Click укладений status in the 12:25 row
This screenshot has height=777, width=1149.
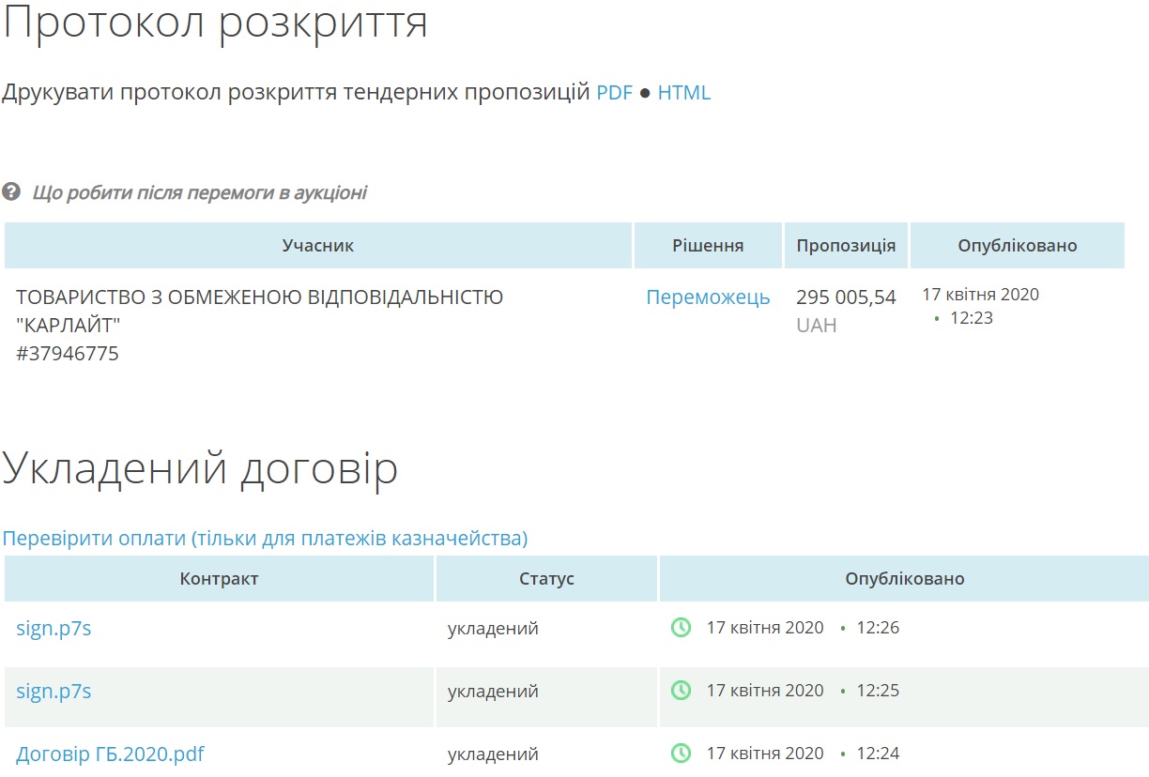coord(493,692)
